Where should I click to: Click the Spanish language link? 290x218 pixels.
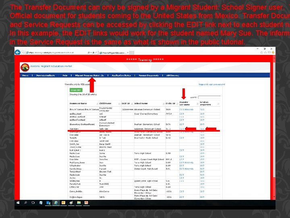[x=212, y=84]
